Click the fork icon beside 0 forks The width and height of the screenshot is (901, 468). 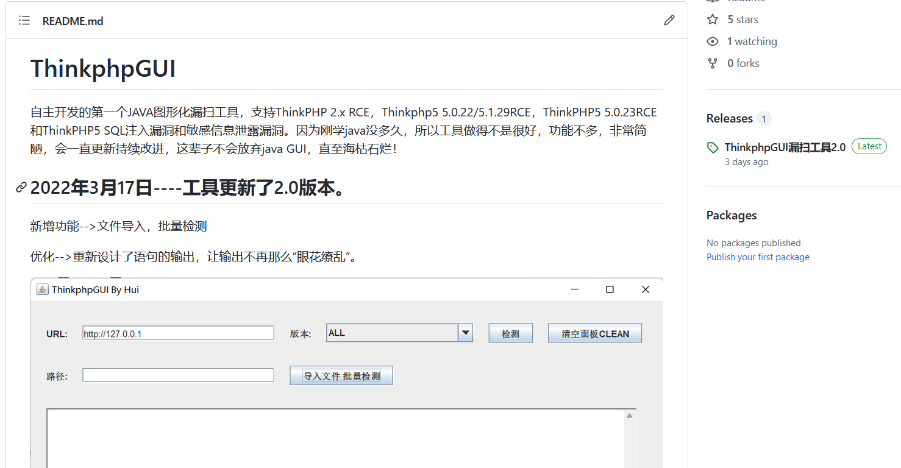pyautogui.click(x=713, y=63)
